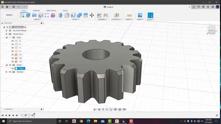Click the Save icon in top bar
Screen dimensions: 221x124
(x=13, y=7)
